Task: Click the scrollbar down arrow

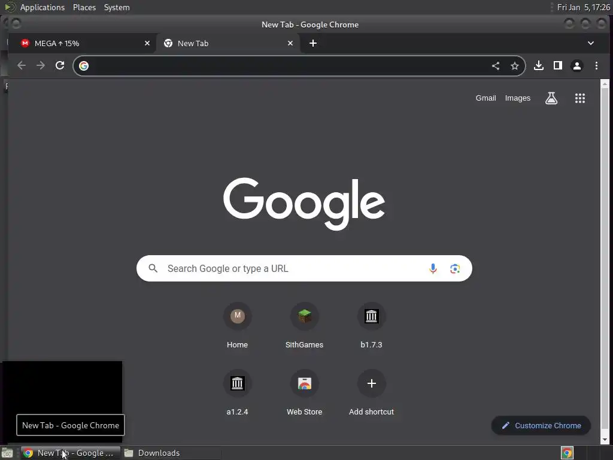Action: [x=605, y=440]
